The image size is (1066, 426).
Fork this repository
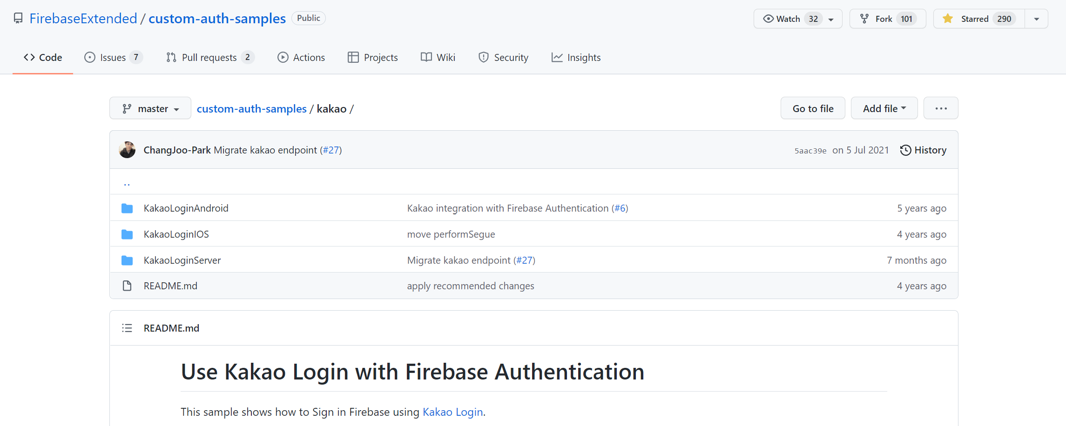tap(887, 19)
